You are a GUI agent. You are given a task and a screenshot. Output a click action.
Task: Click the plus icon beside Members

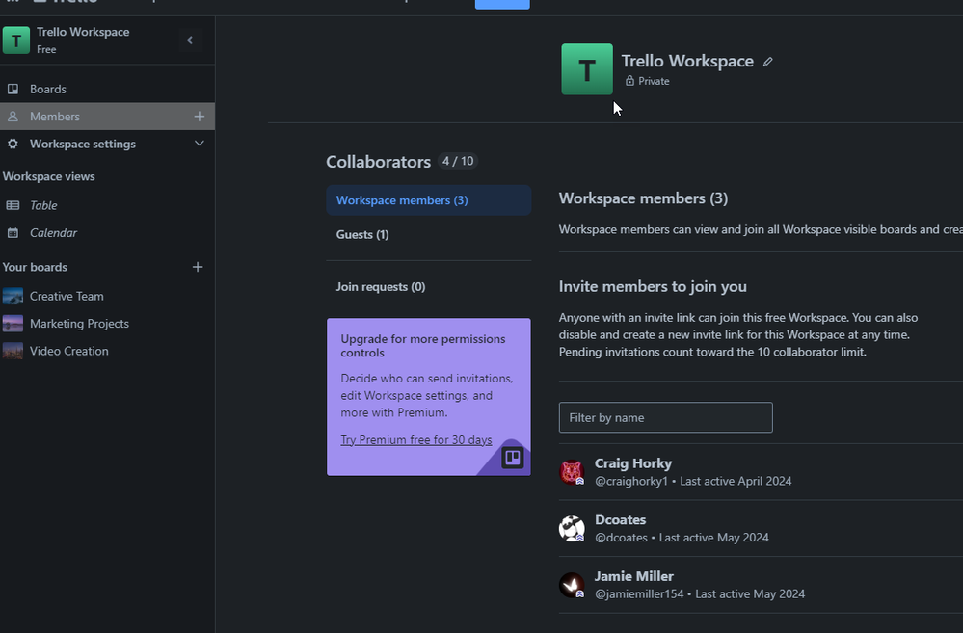point(199,117)
